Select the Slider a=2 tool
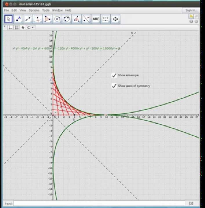The width and height of the screenshot is (205, 208). point(106,19)
